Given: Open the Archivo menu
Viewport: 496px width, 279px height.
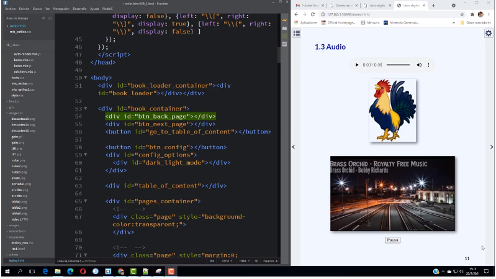Looking at the screenshot, I should [10, 9].
